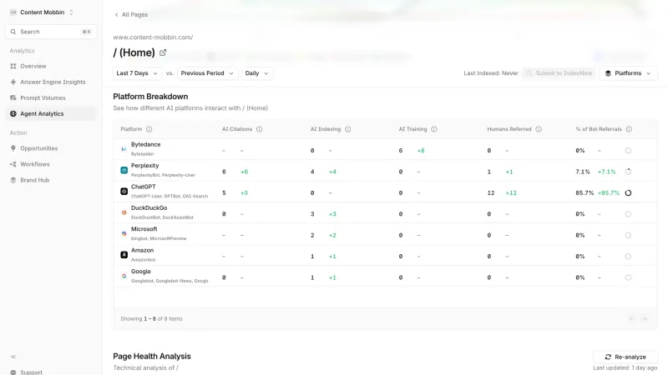The image size is (668, 375).
Task: Click the Google row name
Action: pos(141,272)
